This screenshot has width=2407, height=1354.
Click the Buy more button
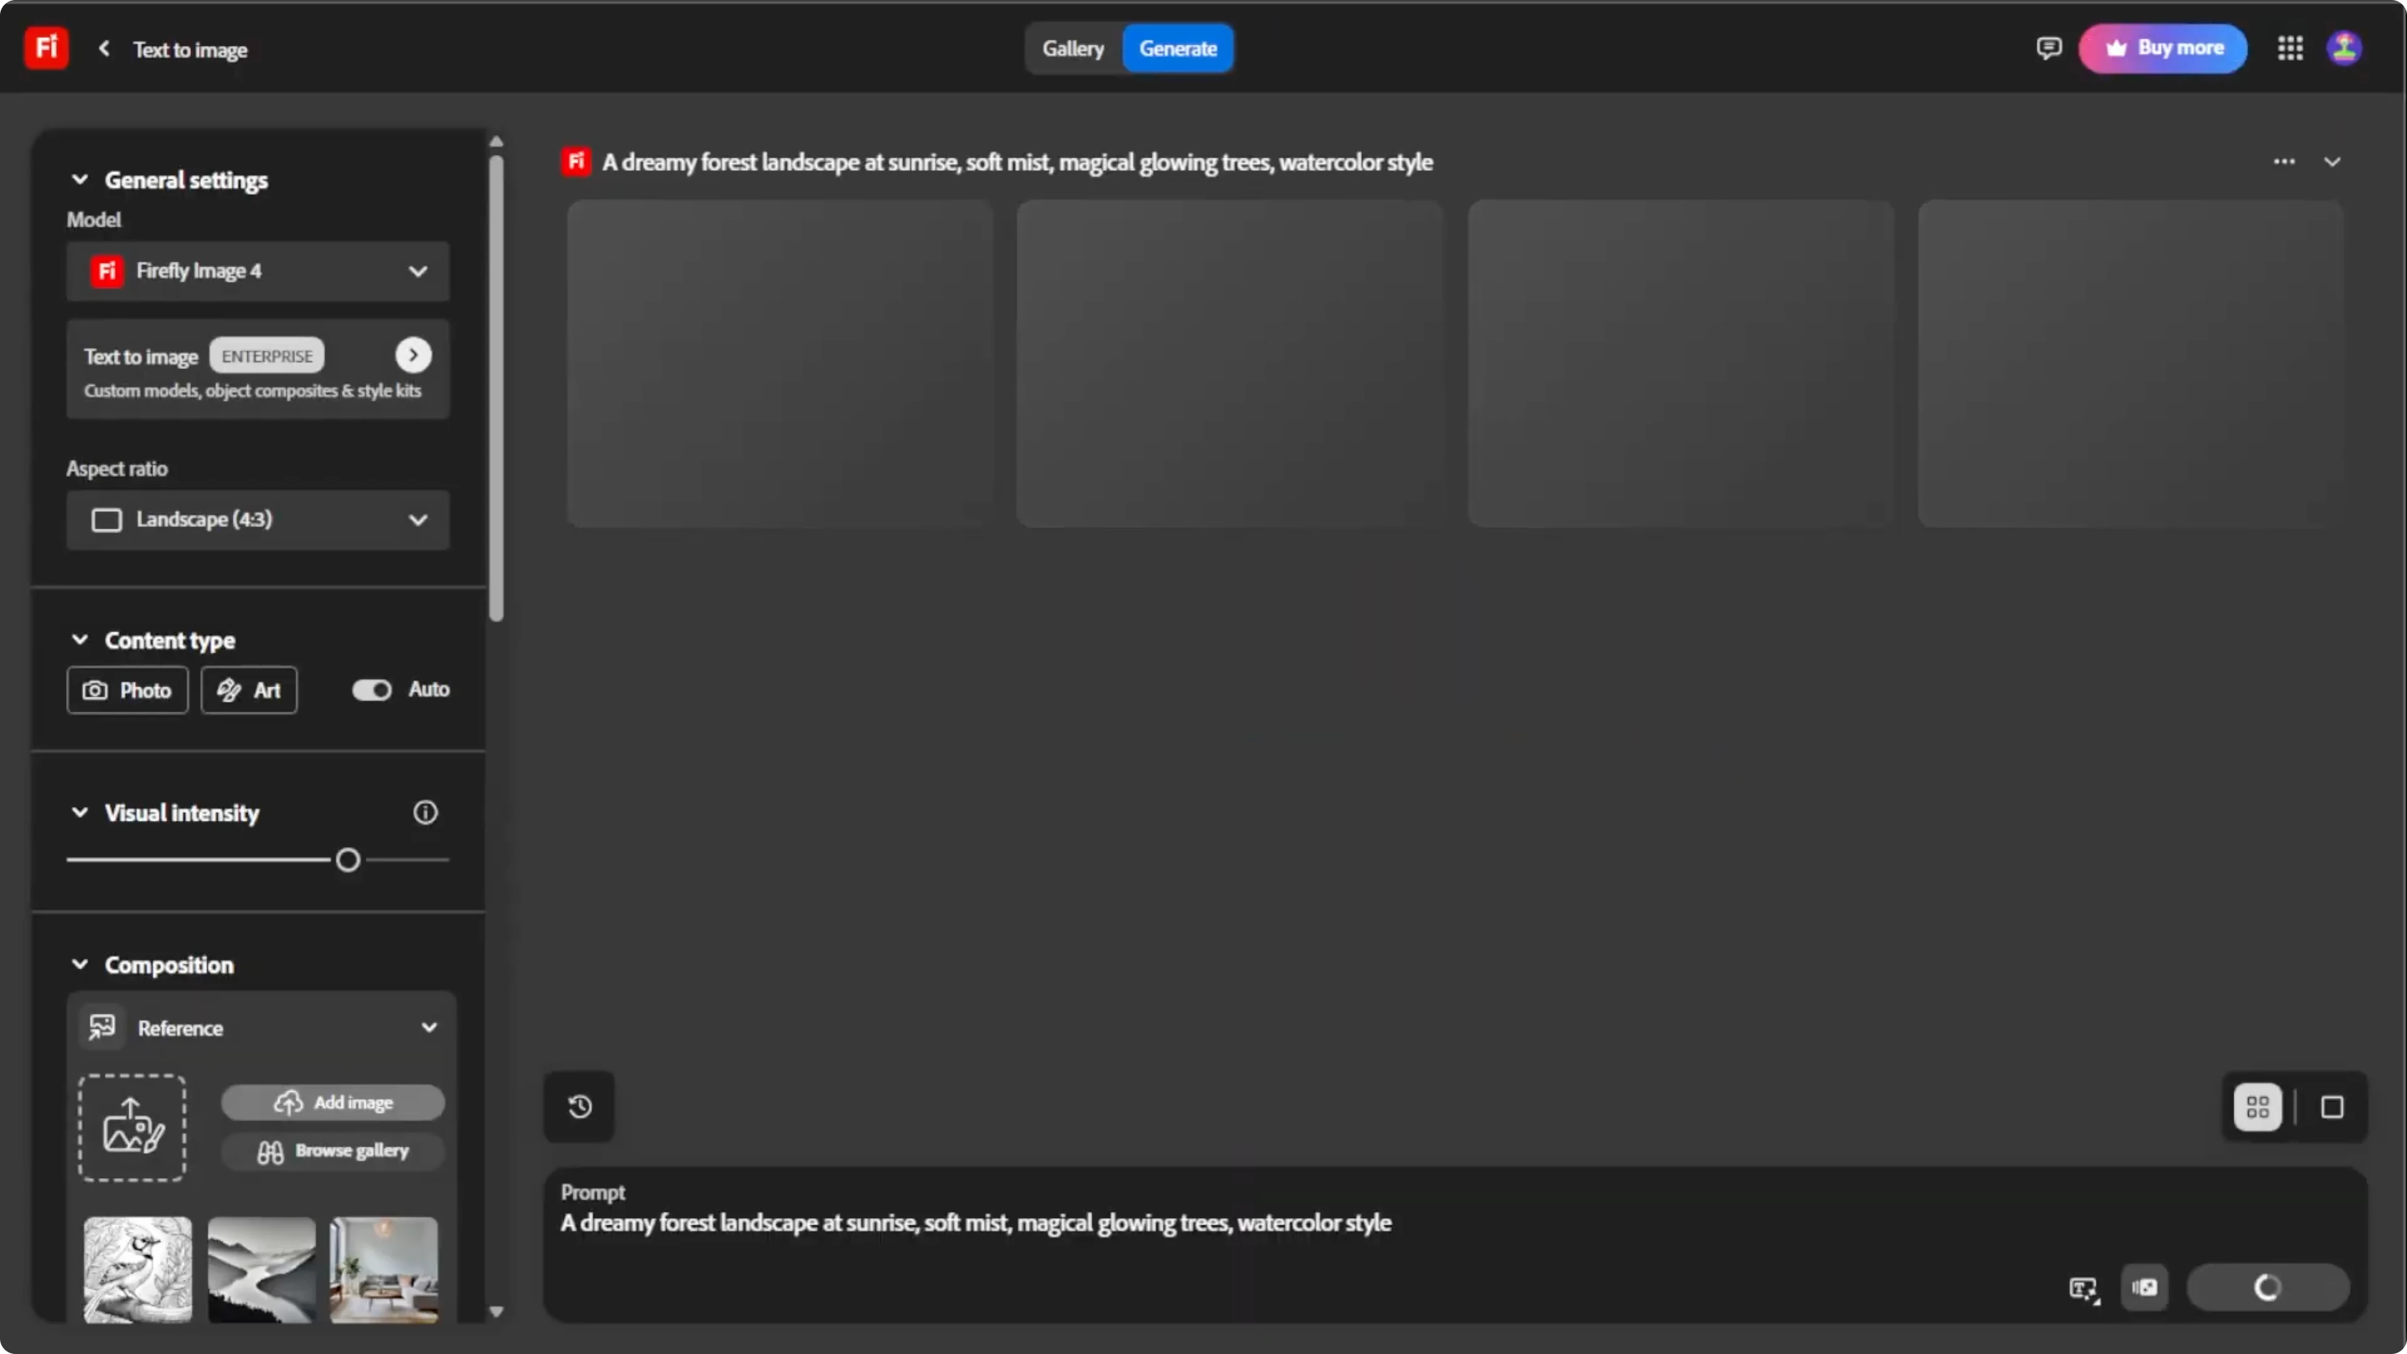[x=2162, y=48]
